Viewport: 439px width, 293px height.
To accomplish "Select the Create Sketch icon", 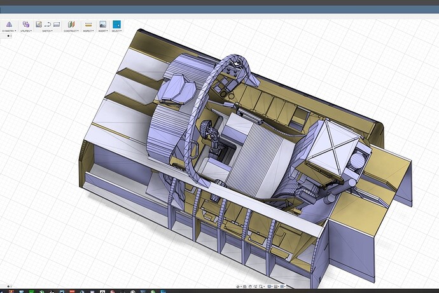I will click(39, 24).
